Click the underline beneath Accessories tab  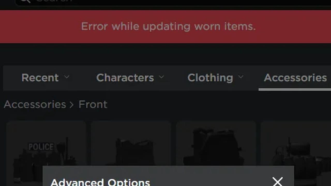coord(295,89)
